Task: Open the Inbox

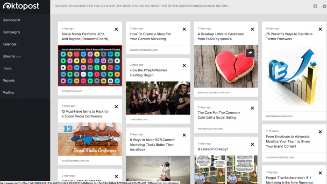Action: click(7, 68)
